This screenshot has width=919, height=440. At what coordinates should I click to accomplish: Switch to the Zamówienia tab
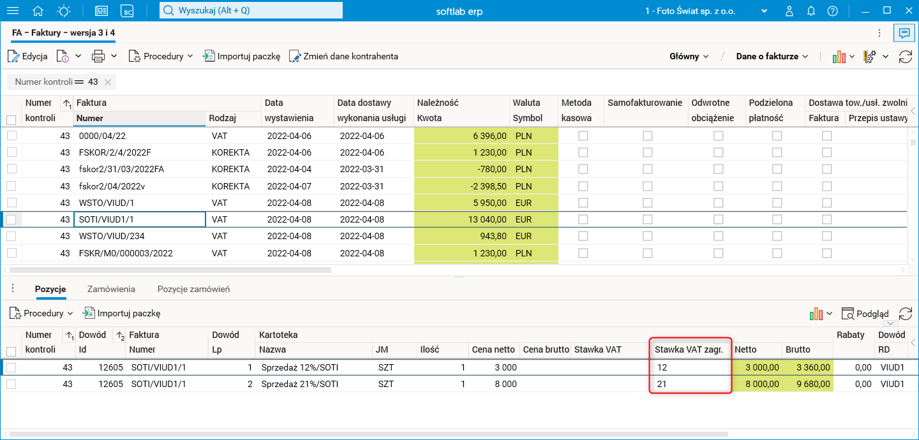pyautogui.click(x=111, y=289)
